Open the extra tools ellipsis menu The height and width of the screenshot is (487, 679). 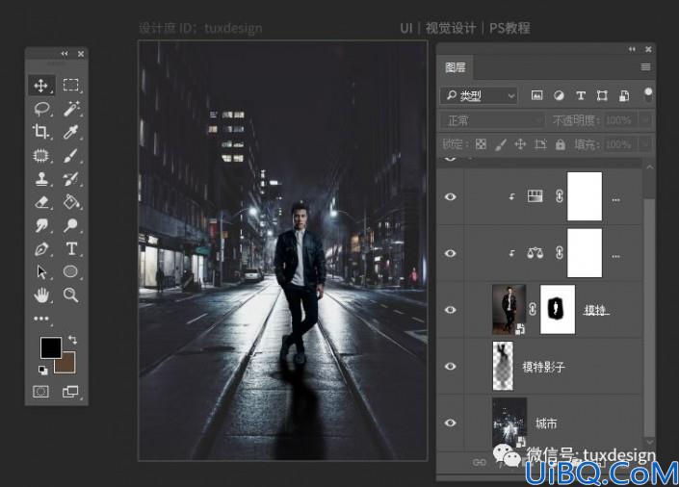[41, 319]
